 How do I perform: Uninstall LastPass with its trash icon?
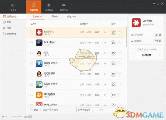click(113, 32)
